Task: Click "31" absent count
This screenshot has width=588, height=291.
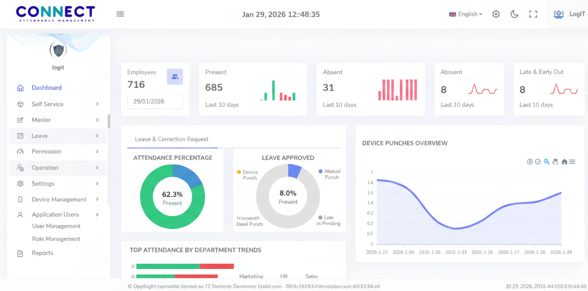Action: tap(329, 88)
